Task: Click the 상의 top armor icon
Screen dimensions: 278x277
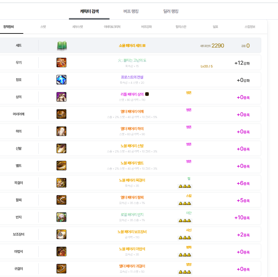Action: [x=61, y=97]
